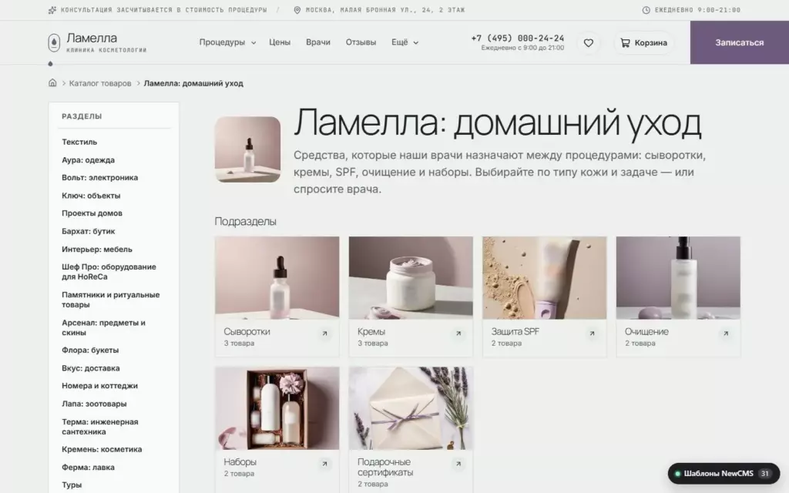Click the Защита SPF card title
This screenshot has height=493, width=789.
coord(515,331)
